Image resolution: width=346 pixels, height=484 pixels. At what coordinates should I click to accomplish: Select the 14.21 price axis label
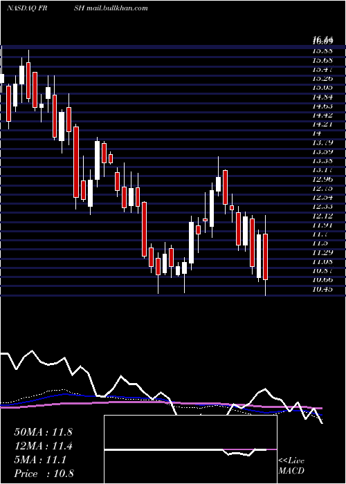click(x=322, y=124)
